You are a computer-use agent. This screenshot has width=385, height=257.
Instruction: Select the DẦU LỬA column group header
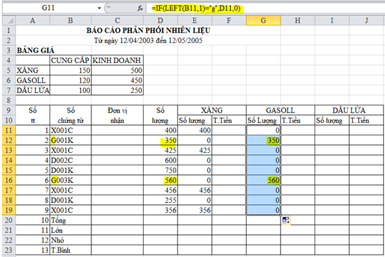tap(349, 110)
